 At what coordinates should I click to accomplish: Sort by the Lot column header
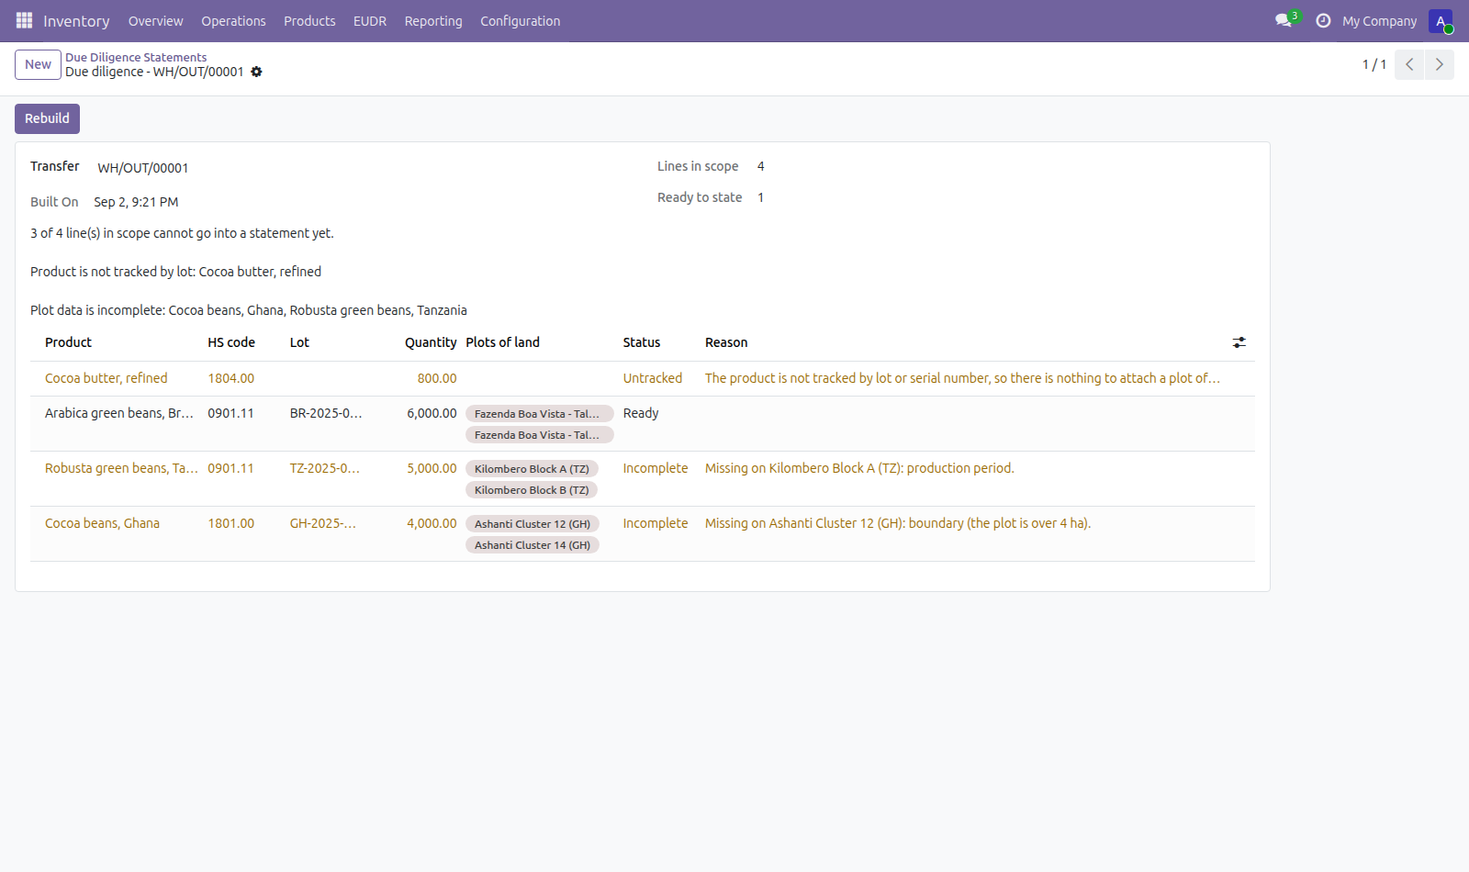tap(299, 342)
